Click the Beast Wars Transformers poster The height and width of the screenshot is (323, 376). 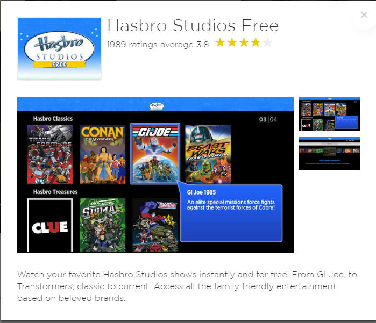(x=208, y=154)
